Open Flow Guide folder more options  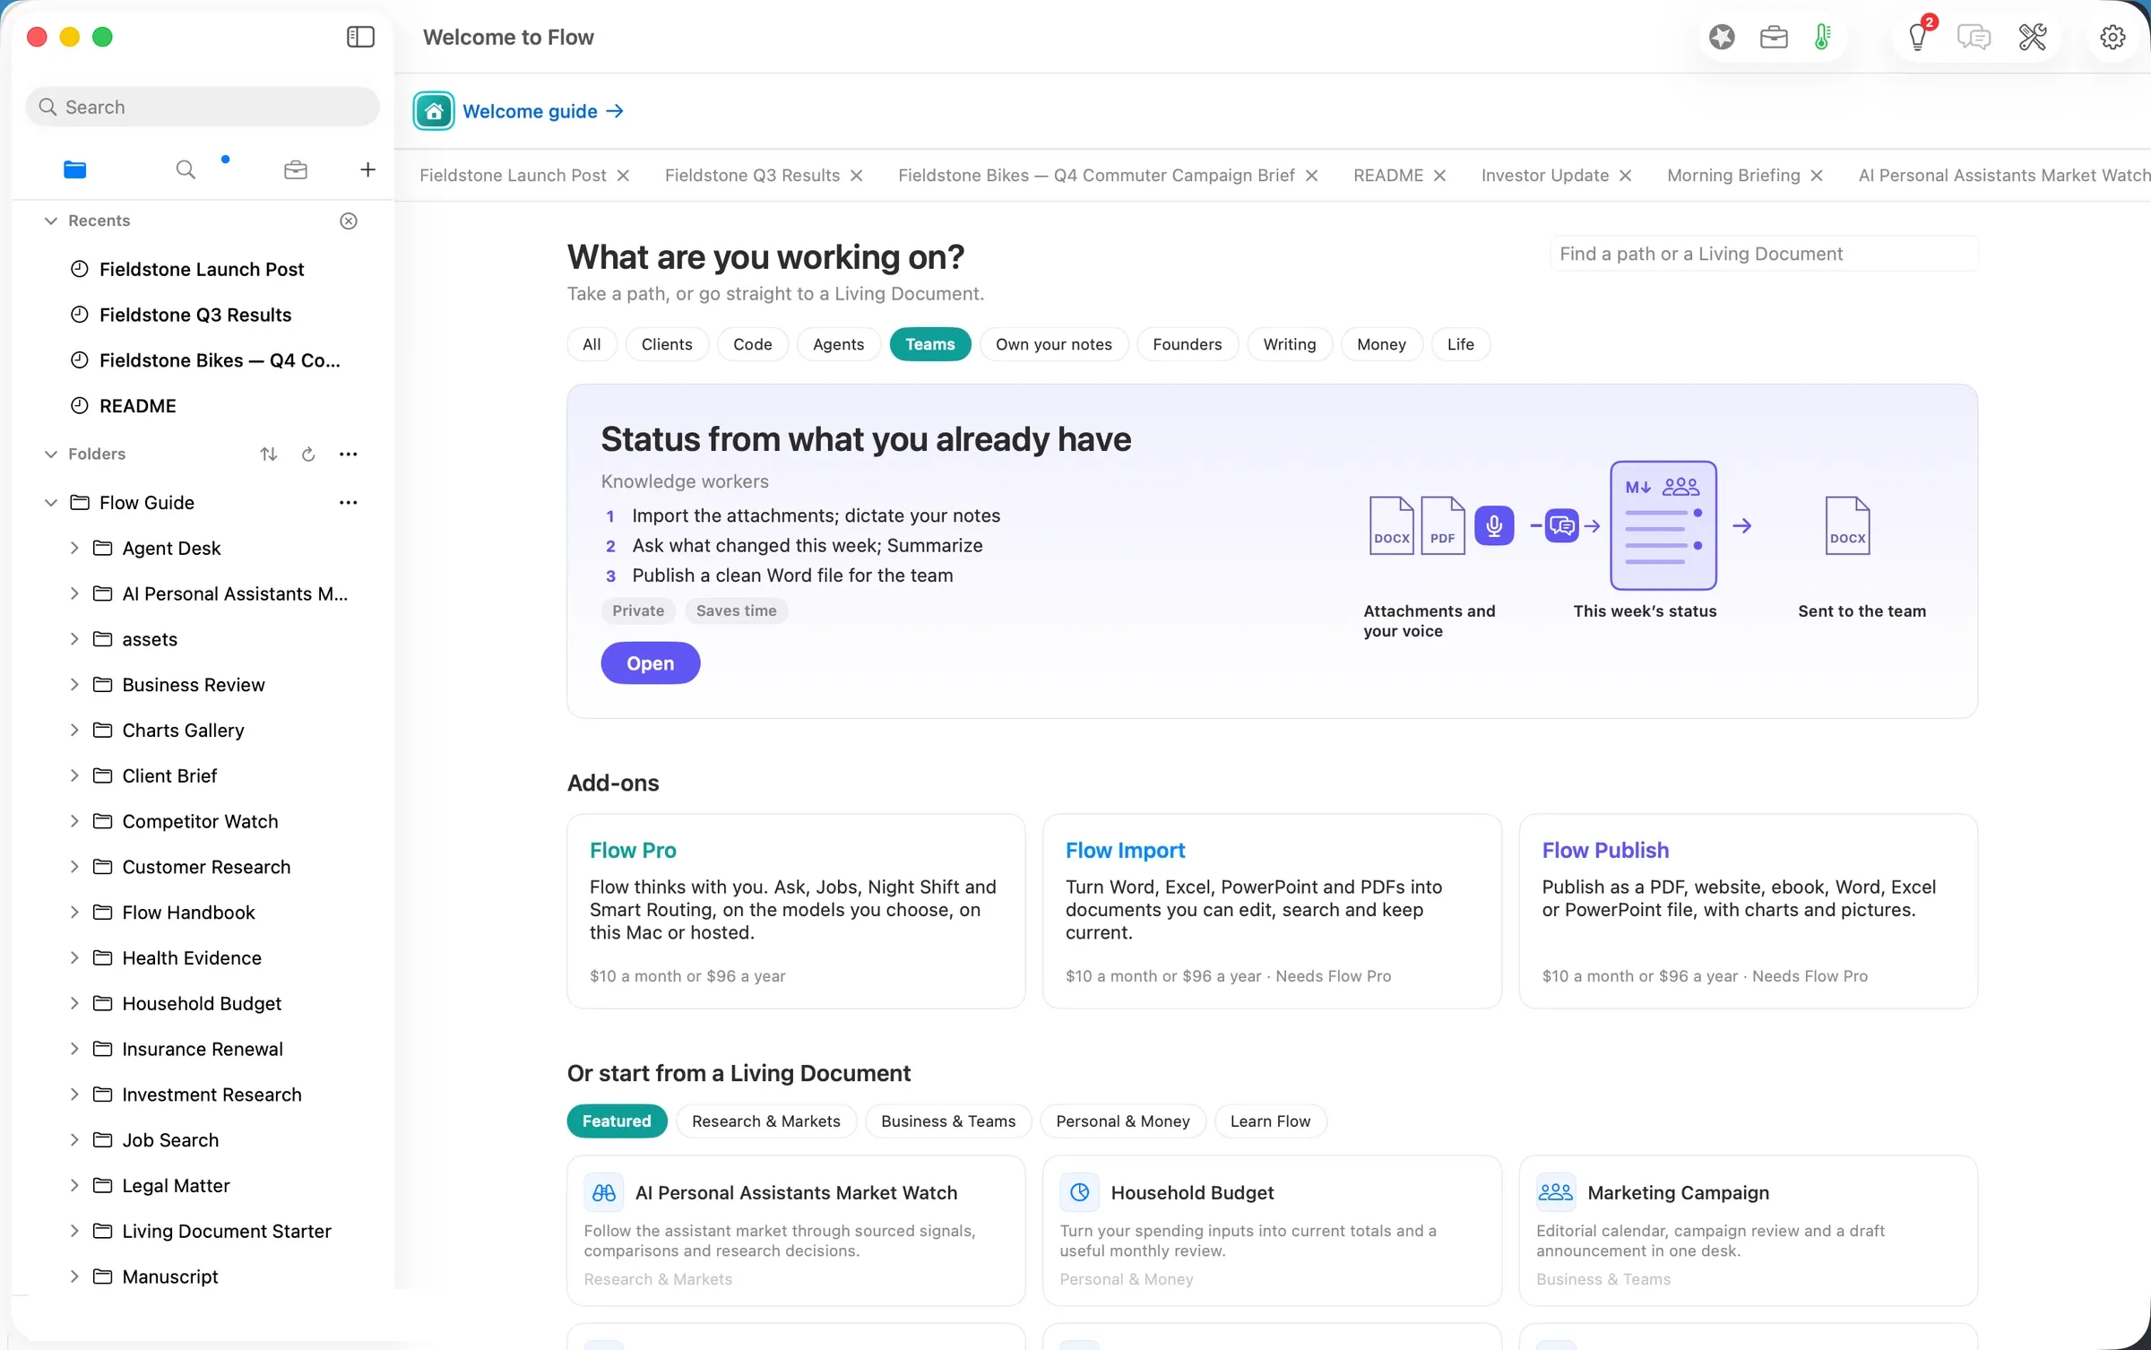coord(349,502)
